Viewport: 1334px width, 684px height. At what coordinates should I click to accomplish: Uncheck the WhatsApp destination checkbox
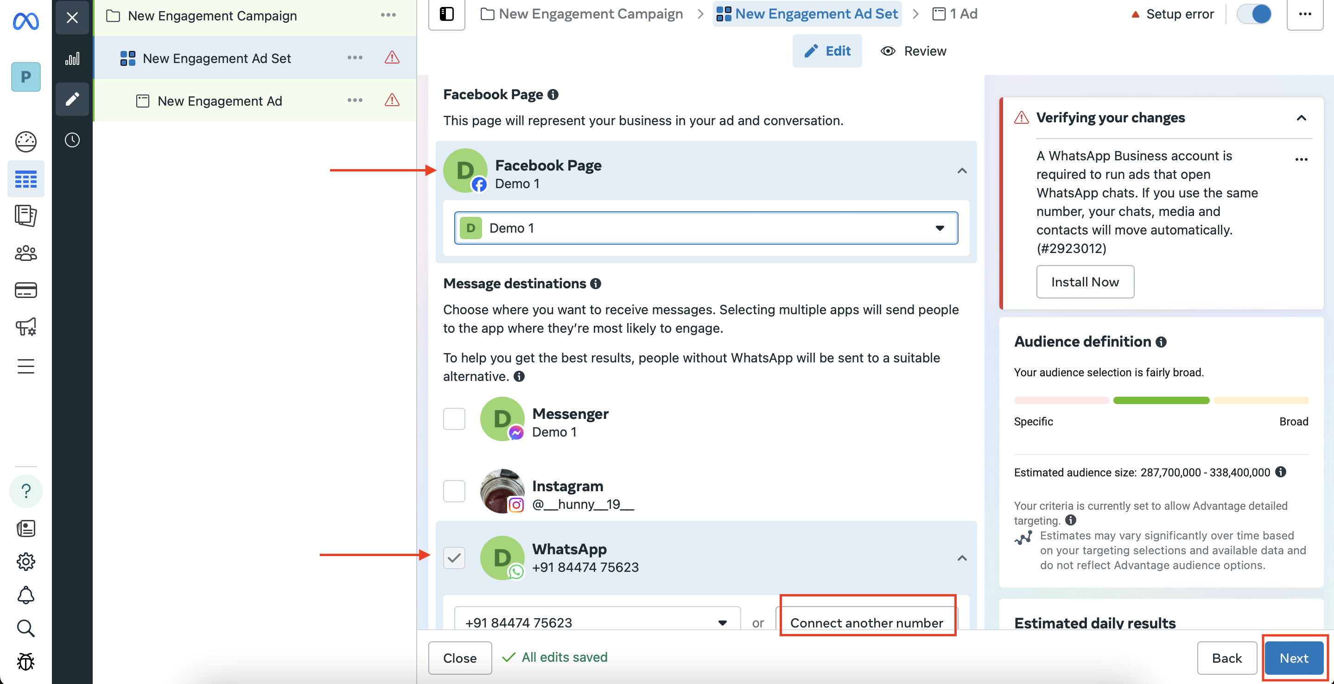point(454,557)
